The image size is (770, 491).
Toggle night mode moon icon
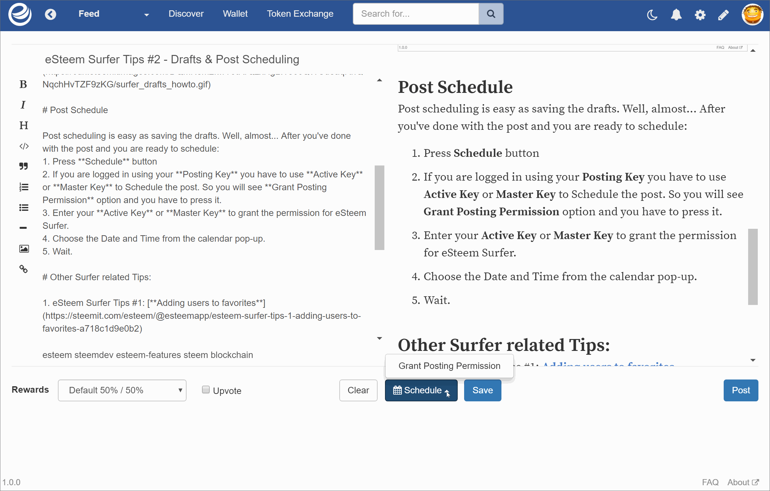pos(652,15)
